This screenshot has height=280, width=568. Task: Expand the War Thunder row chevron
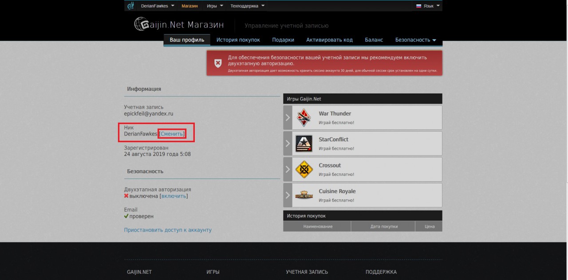click(x=288, y=117)
